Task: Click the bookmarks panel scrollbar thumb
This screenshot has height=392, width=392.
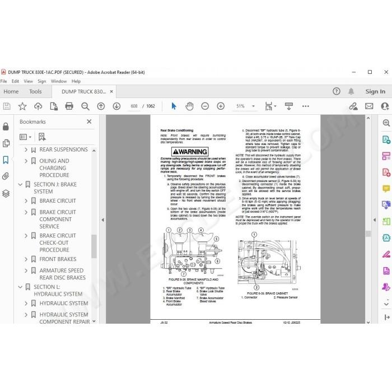Action: pos(94,246)
